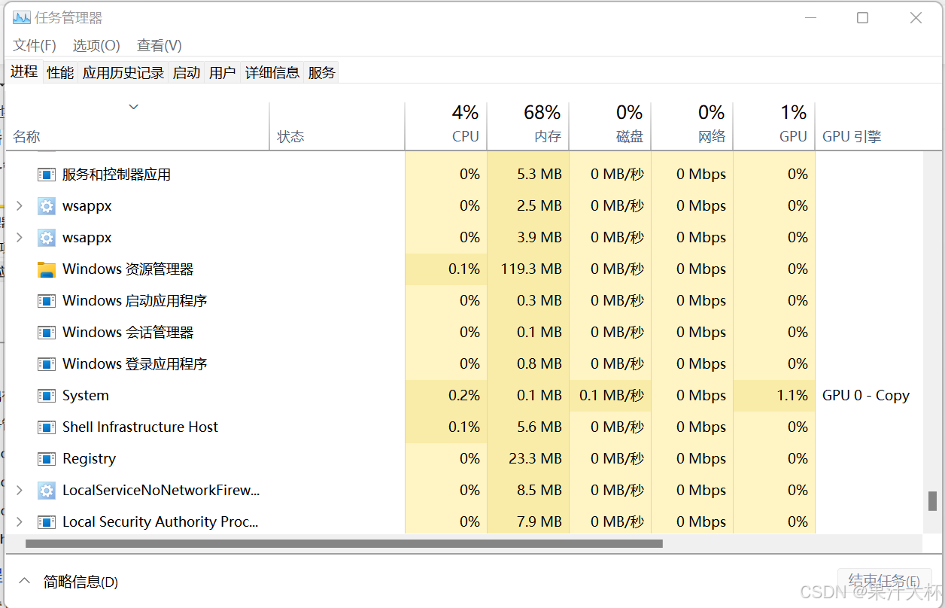The image size is (945, 608).
Task: Click the vertical scrollbar thumb
Action: [932, 501]
